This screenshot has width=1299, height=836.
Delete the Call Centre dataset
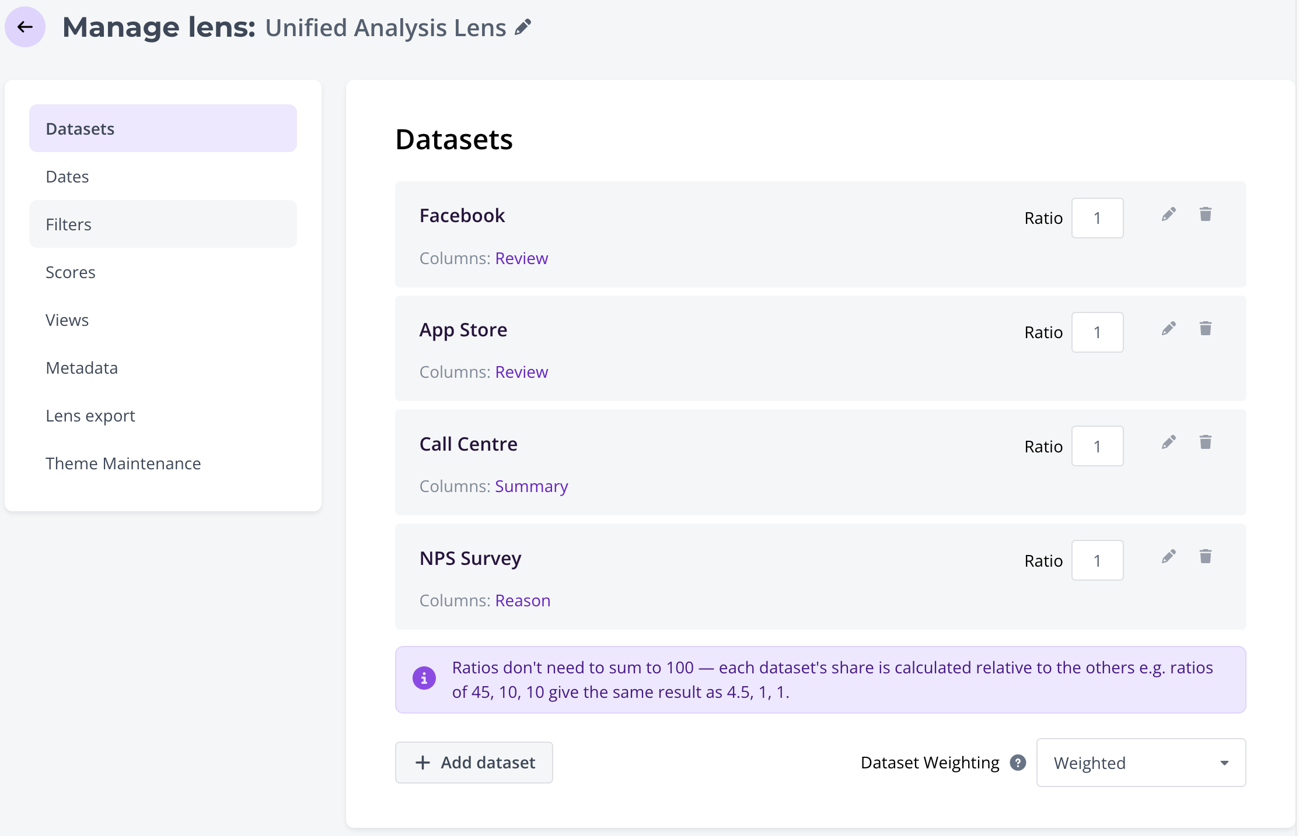(x=1206, y=442)
